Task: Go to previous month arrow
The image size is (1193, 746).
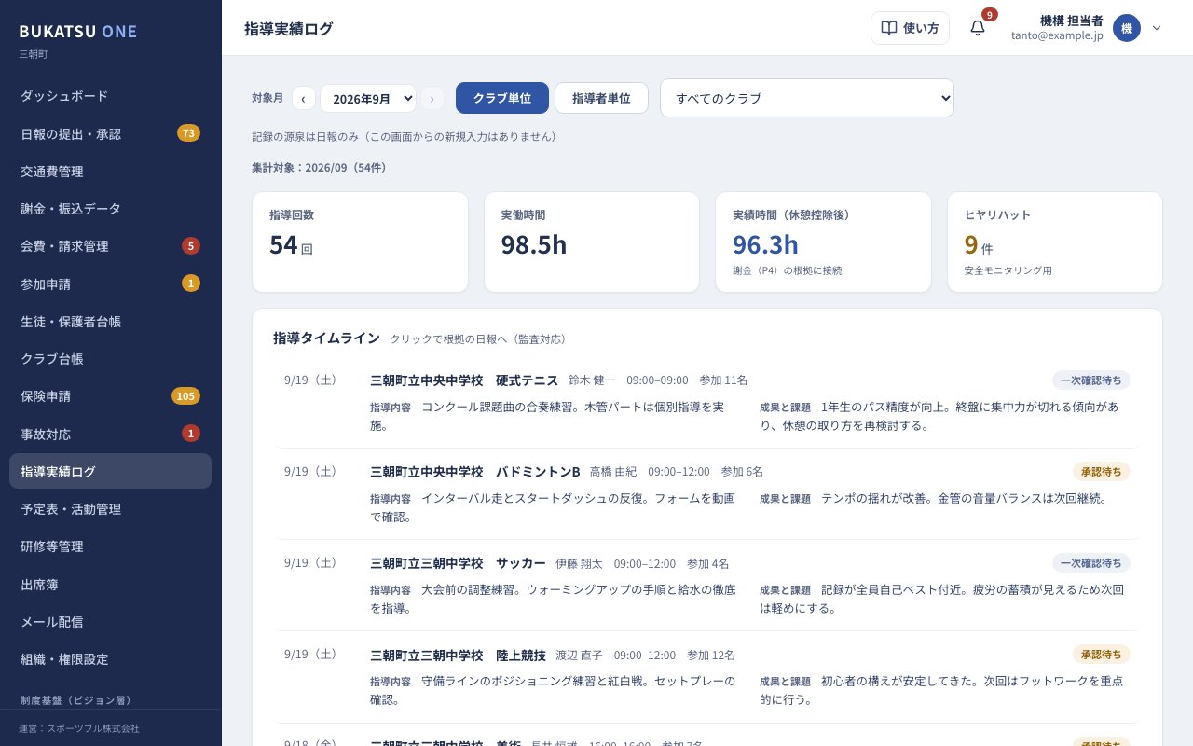Action: pyautogui.click(x=304, y=98)
